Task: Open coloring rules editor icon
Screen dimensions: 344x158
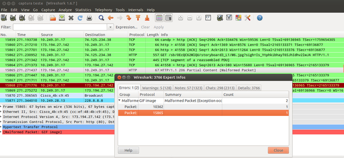Action: point(239,18)
